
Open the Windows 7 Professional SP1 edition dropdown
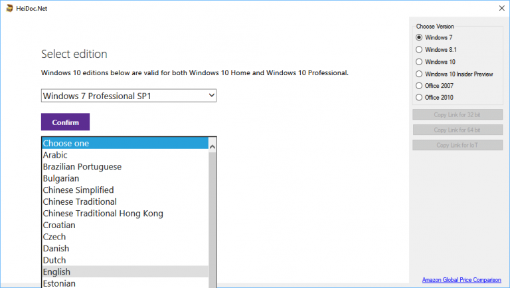[x=128, y=96]
